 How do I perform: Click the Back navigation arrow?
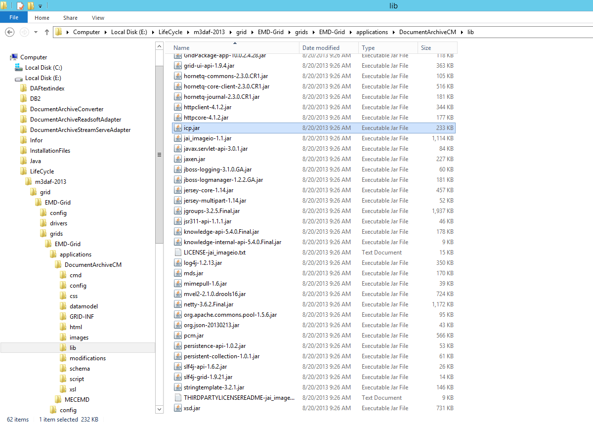point(9,32)
